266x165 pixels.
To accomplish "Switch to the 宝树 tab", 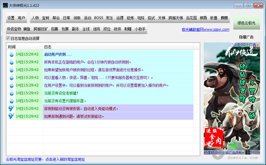I will (46, 18).
